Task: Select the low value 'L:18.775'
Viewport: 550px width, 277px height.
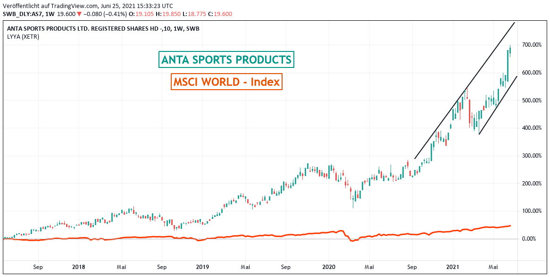Action: point(195,14)
